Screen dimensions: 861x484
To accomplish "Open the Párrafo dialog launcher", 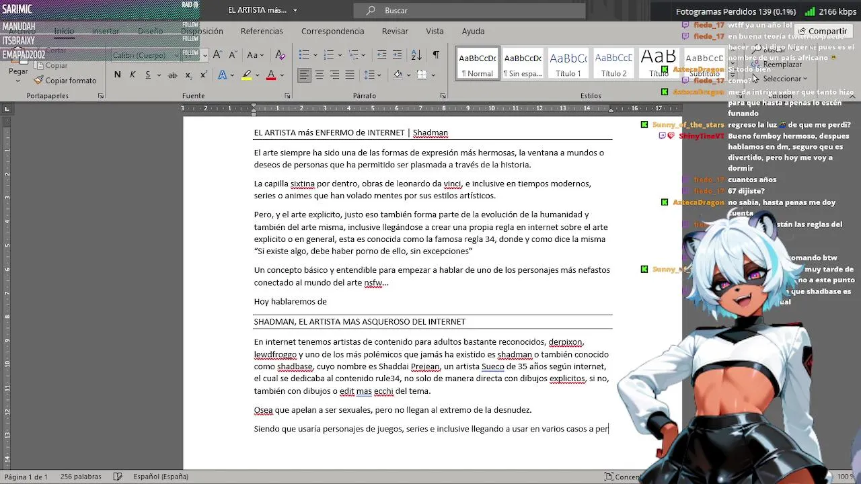I will (x=443, y=96).
